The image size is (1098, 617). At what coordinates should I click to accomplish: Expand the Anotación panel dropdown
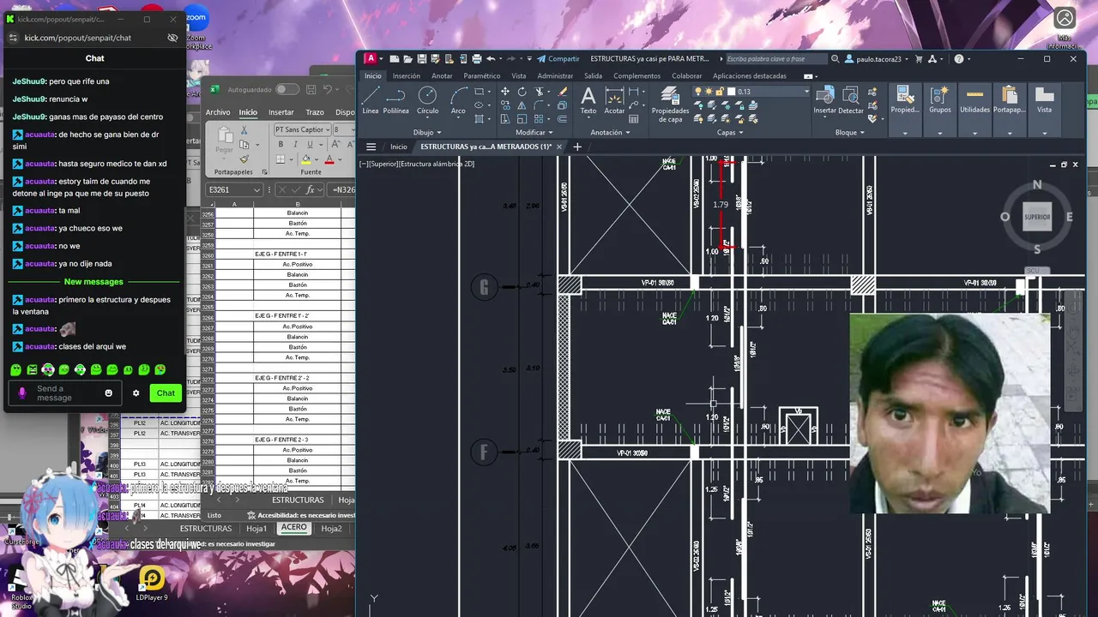click(610, 133)
